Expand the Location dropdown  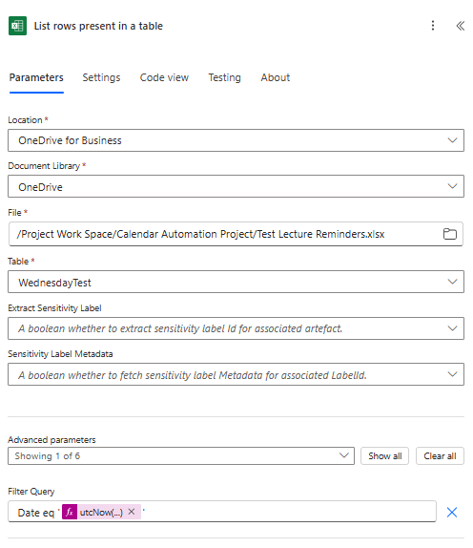tap(236, 140)
